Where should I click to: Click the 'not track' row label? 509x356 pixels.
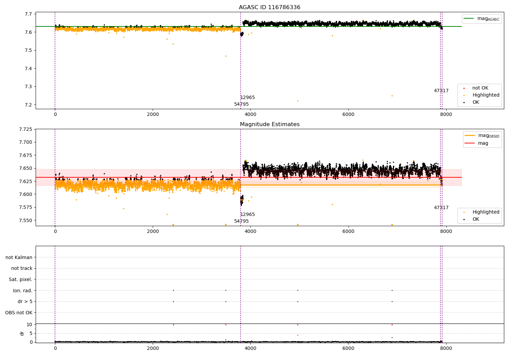pyautogui.click(x=22, y=268)
